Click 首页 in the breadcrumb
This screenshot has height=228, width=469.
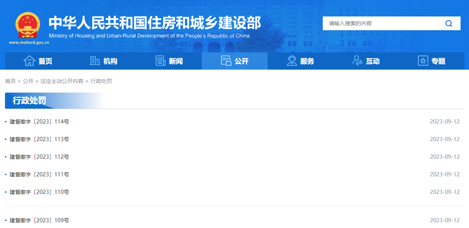tap(10, 81)
